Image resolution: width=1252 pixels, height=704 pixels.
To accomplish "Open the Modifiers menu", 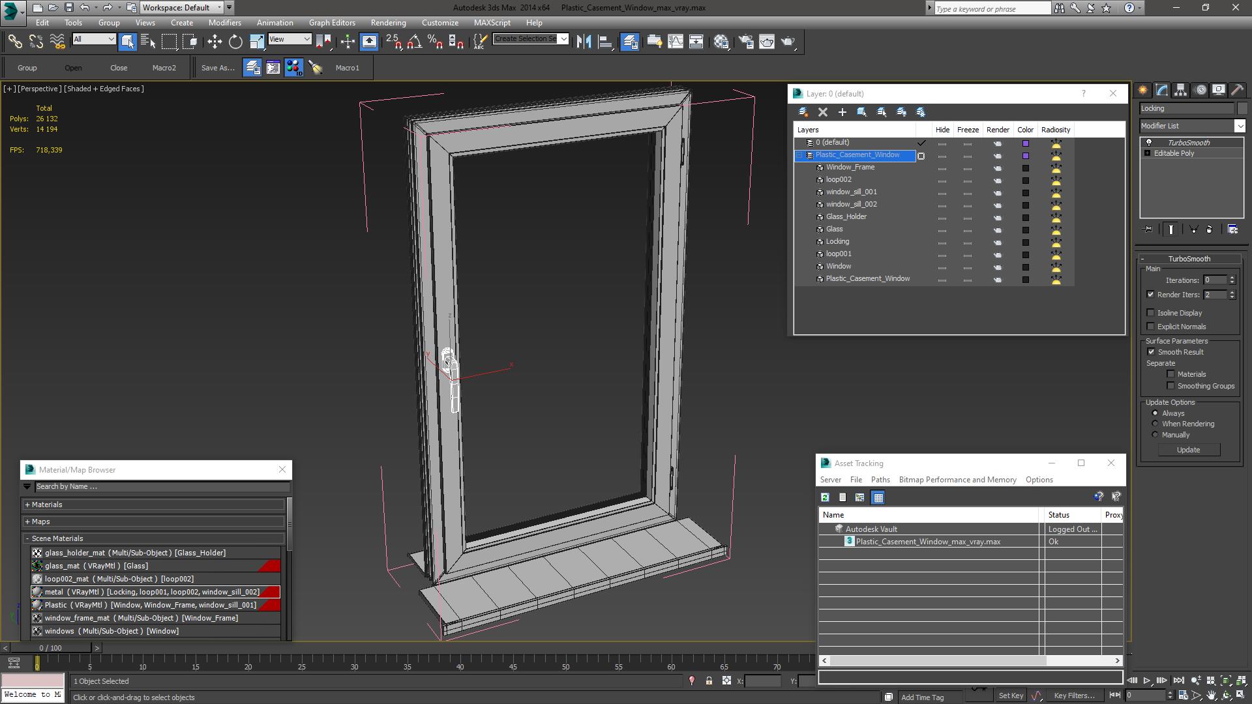I will point(224,22).
